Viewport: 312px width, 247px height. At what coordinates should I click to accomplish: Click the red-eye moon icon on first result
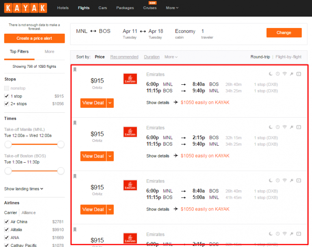coord(271,74)
